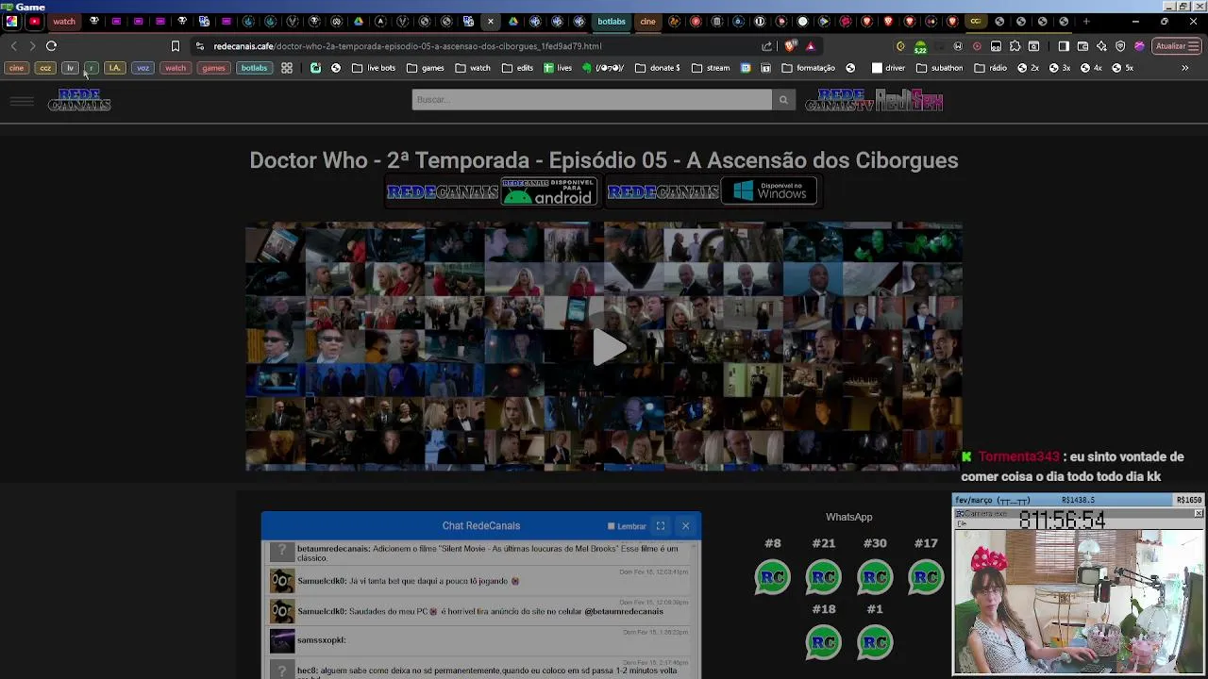Open the 'watch' tab group
Screen dimensions: 1208x679
(64, 21)
